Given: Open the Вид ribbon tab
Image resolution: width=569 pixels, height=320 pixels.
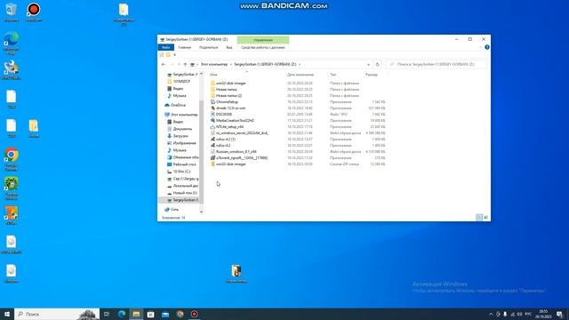Looking at the screenshot, I should [229, 47].
